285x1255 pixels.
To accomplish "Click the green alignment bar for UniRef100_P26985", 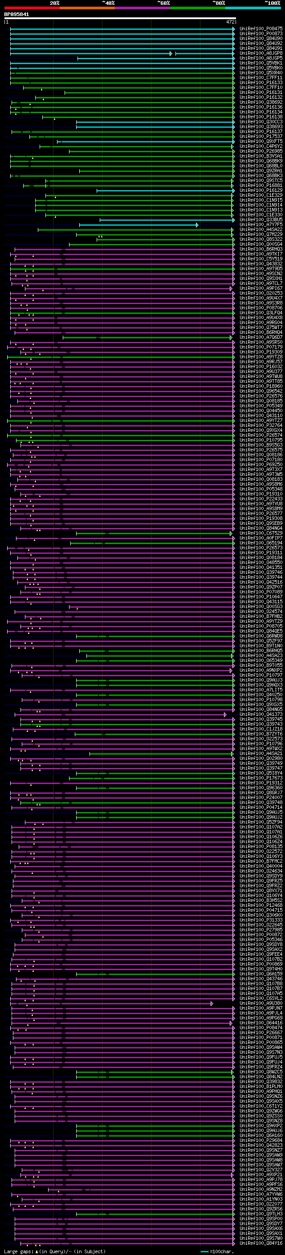I will [152, 151].
